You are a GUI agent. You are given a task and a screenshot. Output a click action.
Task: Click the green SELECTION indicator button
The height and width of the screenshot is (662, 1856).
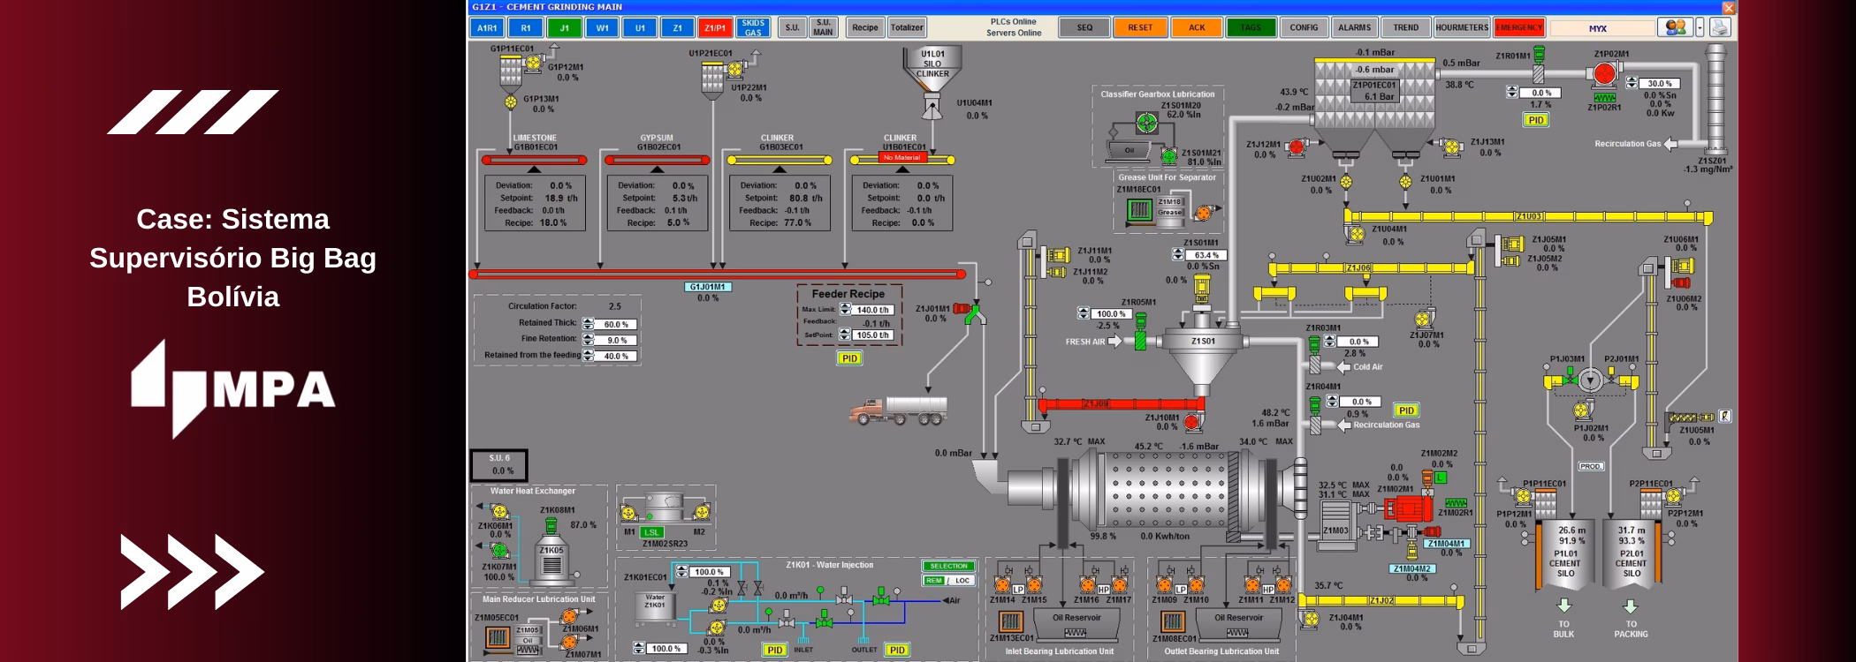click(x=948, y=566)
